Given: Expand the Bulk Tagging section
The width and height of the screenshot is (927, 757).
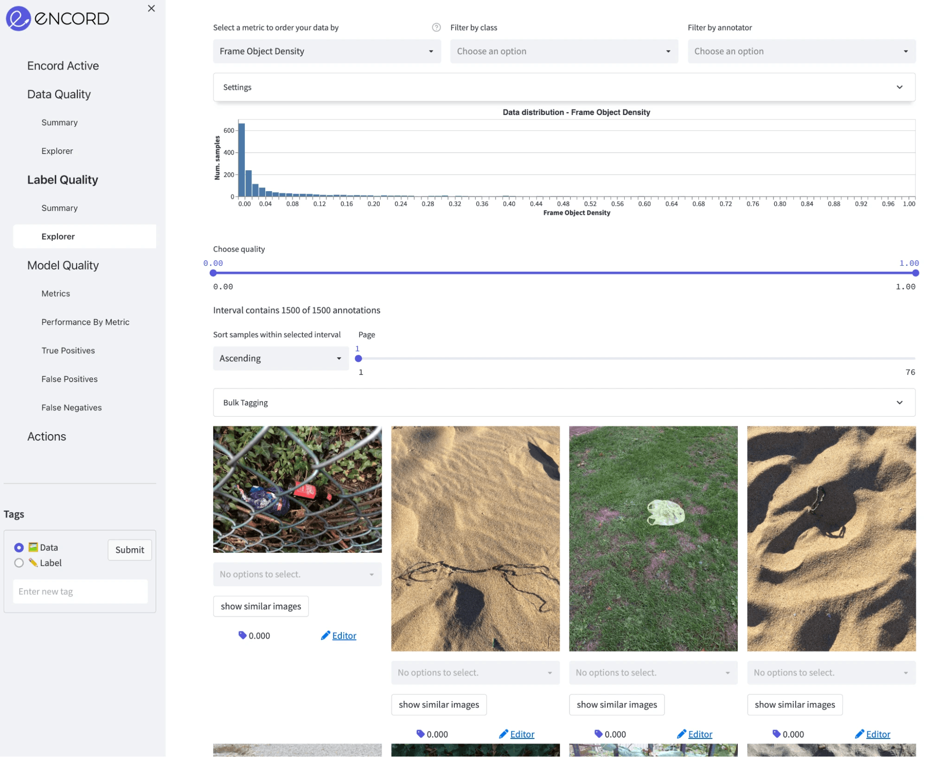Looking at the screenshot, I should 900,403.
